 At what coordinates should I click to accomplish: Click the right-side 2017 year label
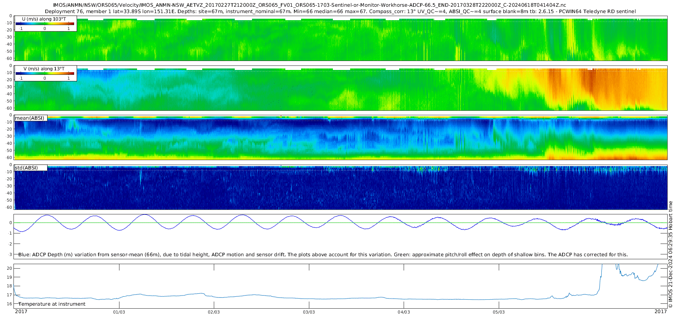coord(661,312)
